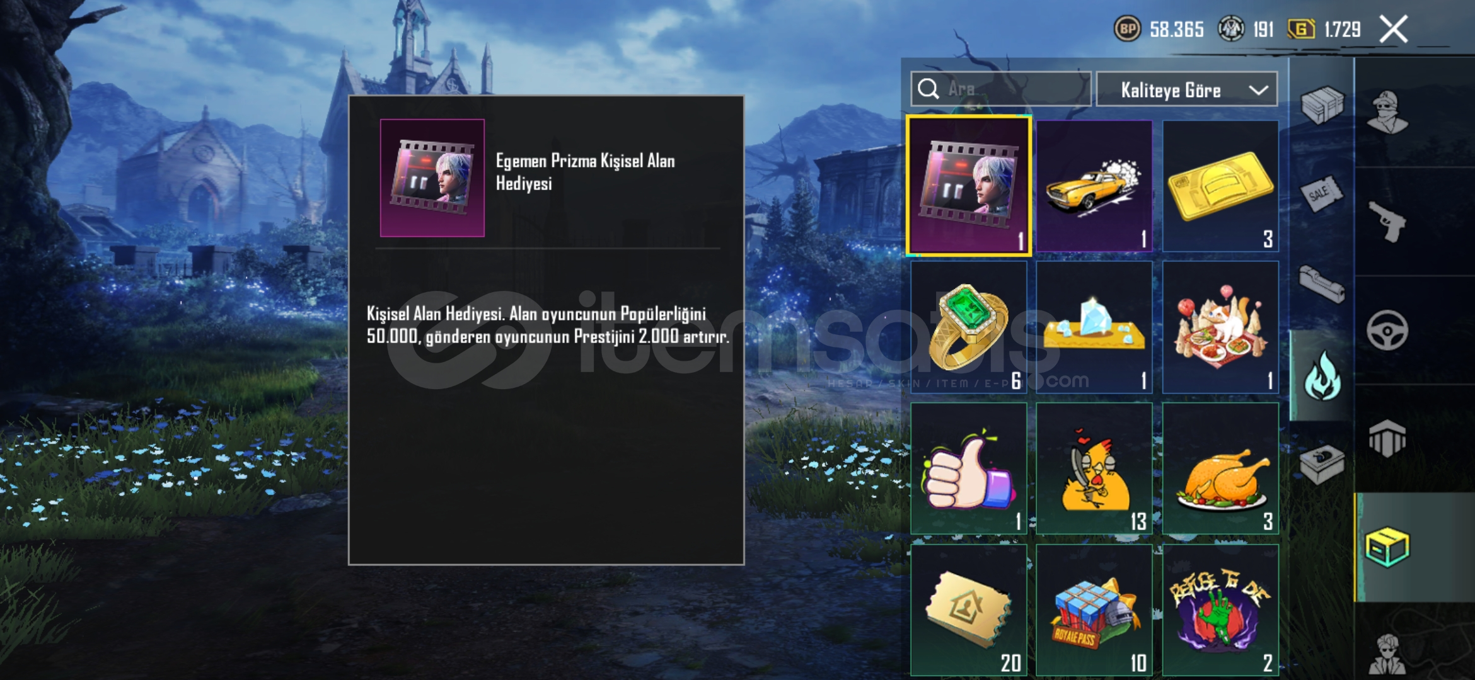Select the gold ticket bar item
The height and width of the screenshot is (680, 1475).
1220,186
